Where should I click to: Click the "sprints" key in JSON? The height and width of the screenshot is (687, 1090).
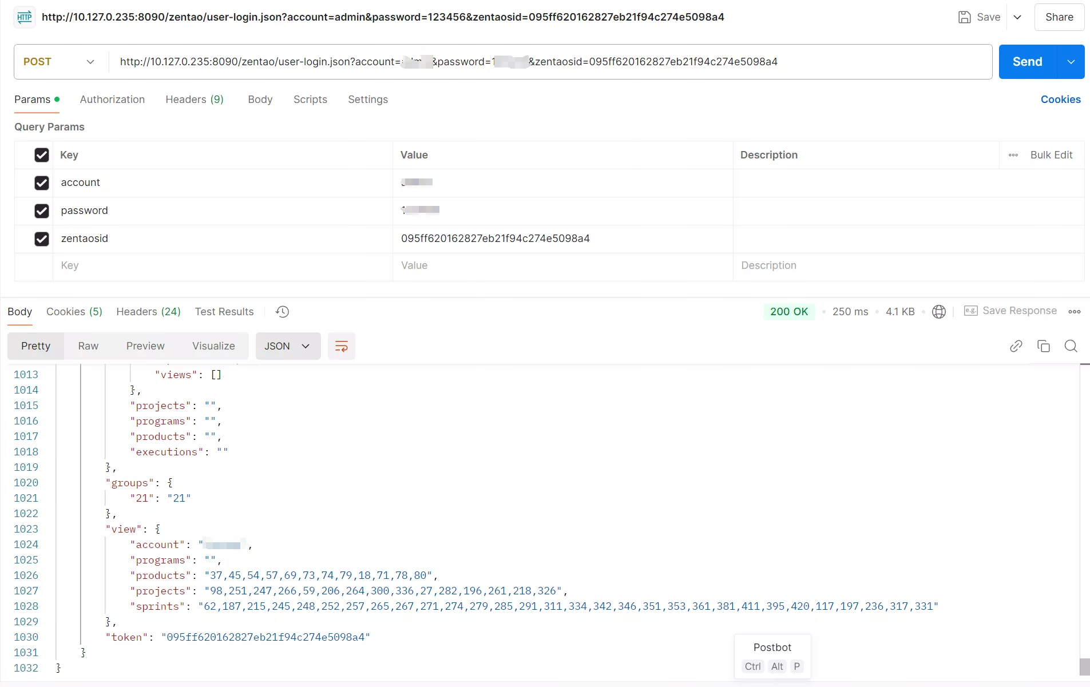pos(157,606)
